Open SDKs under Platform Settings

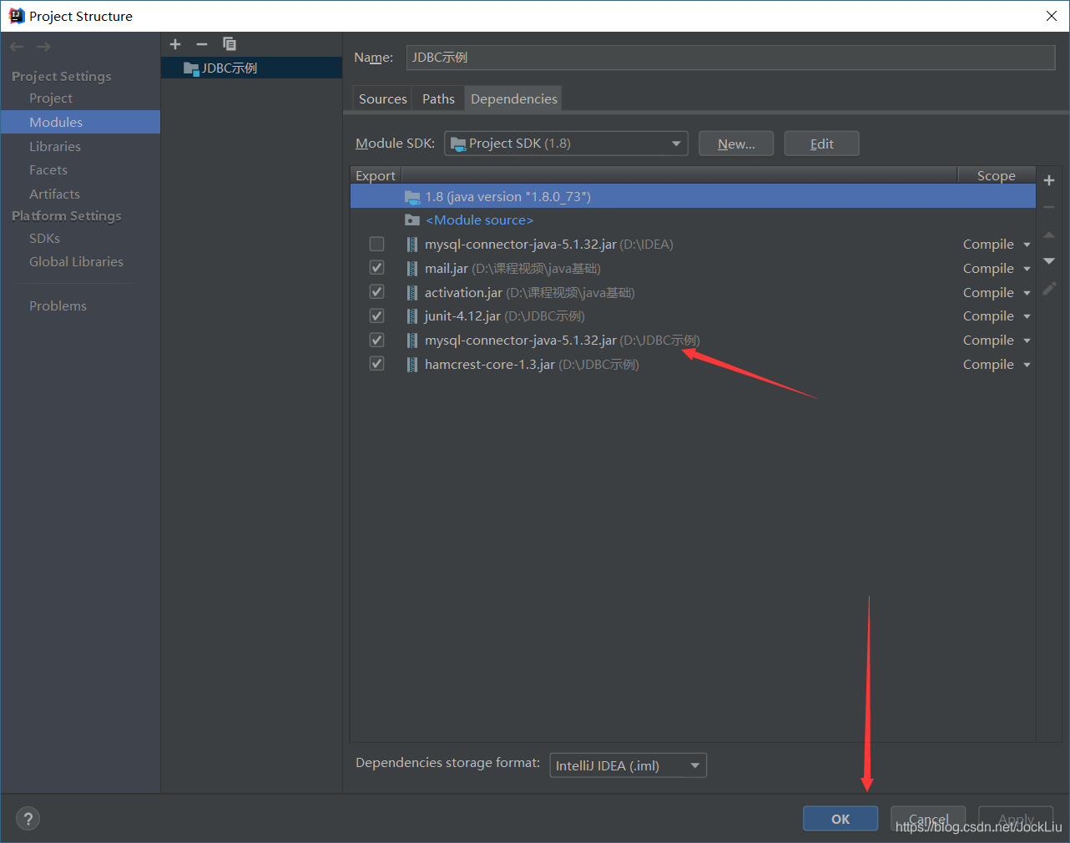(x=44, y=239)
